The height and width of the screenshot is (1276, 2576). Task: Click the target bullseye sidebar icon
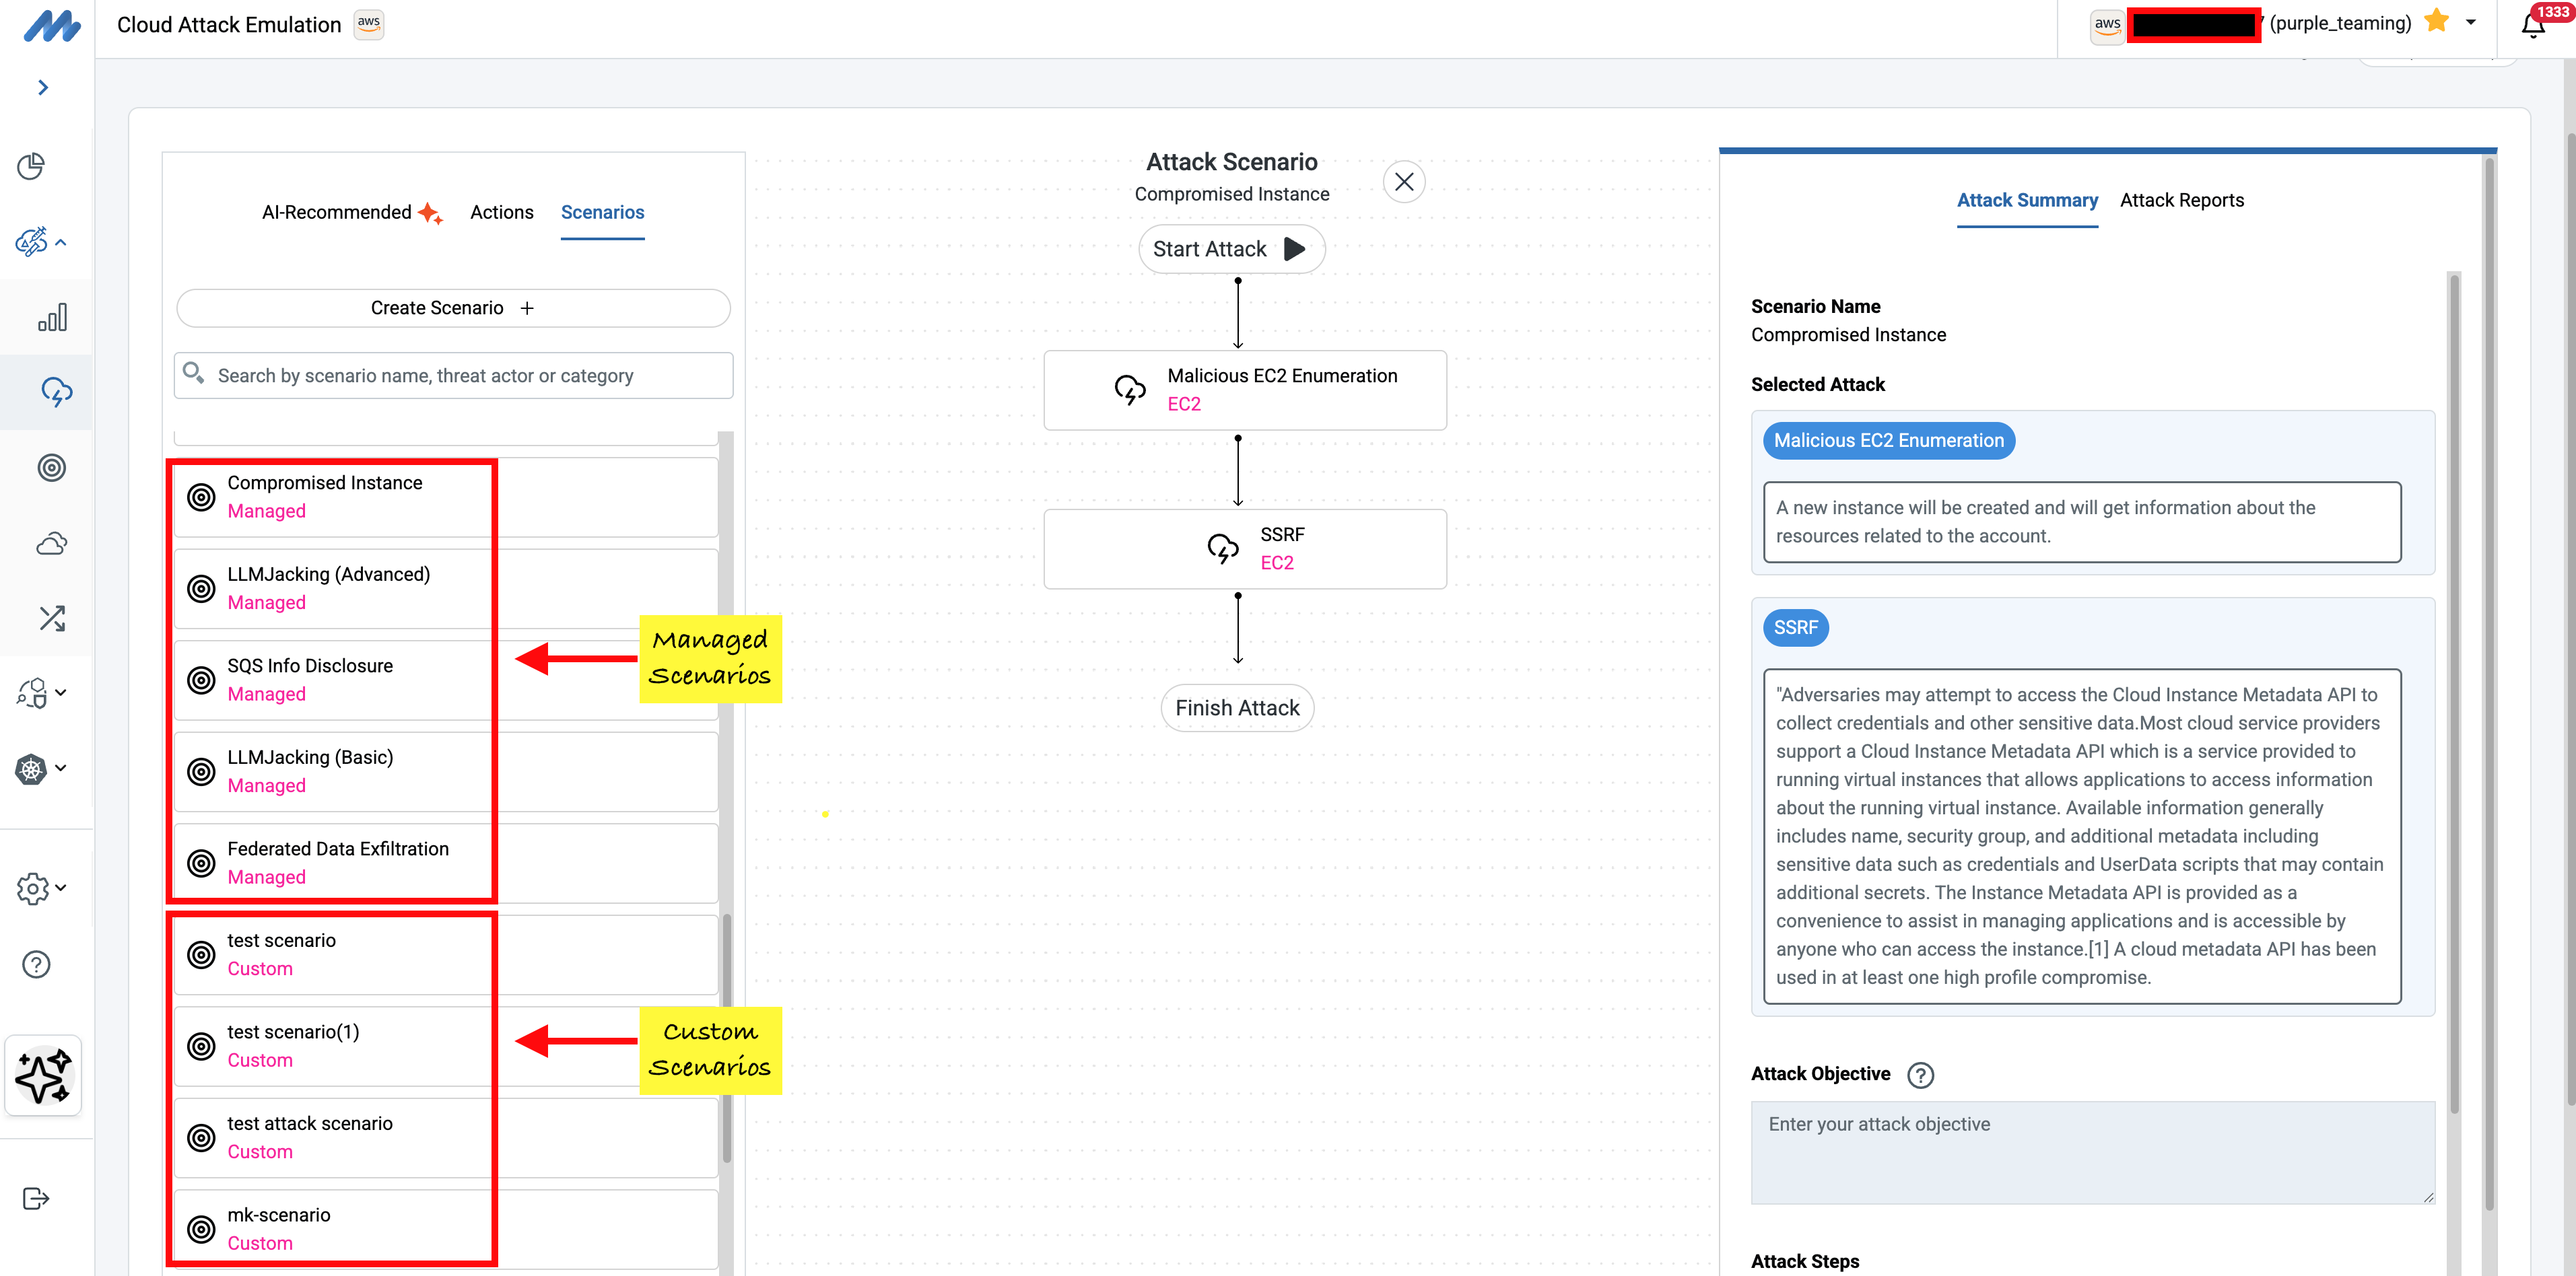pos(52,468)
